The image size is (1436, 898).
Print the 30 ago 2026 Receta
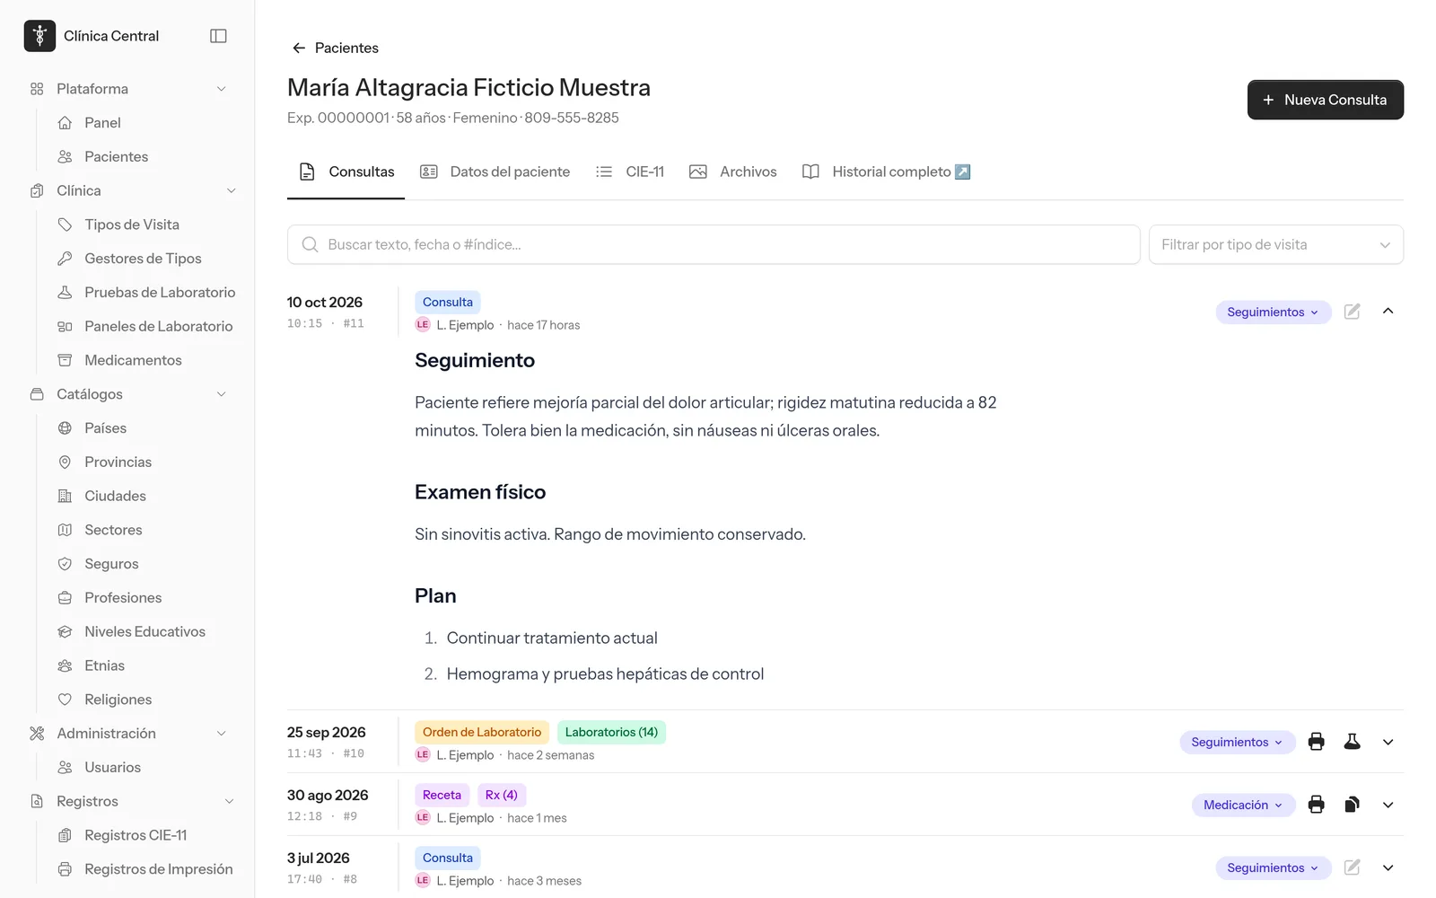[x=1316, y=805]
